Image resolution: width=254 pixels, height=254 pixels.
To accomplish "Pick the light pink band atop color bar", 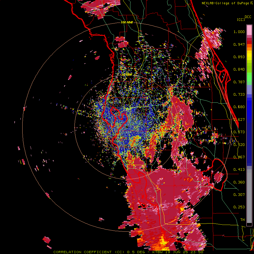I will click(x=249, y=30).
